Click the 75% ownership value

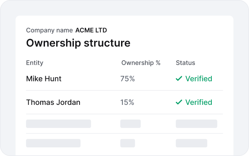pyautogui.click(x=128, y=78)
